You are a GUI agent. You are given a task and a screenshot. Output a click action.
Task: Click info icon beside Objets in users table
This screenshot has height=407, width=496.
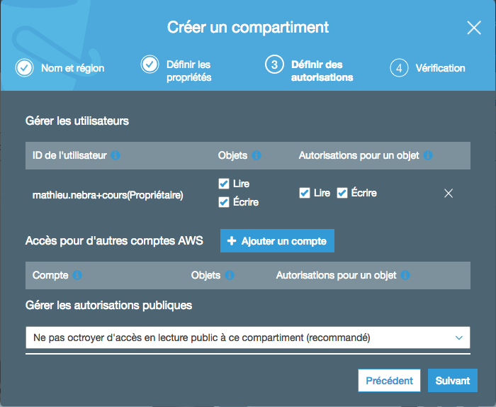[x=257, y=155]
